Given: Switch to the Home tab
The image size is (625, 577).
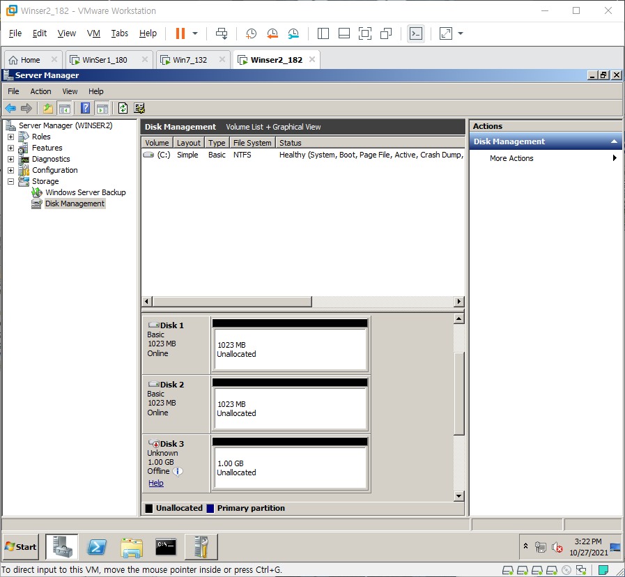Looking at the screenshot, I should (30, 60).
